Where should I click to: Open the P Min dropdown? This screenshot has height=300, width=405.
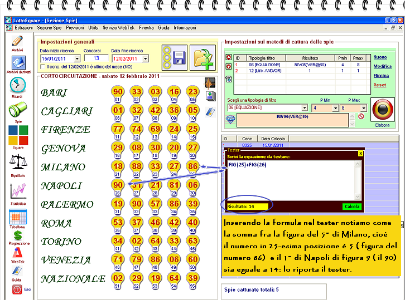335,108
